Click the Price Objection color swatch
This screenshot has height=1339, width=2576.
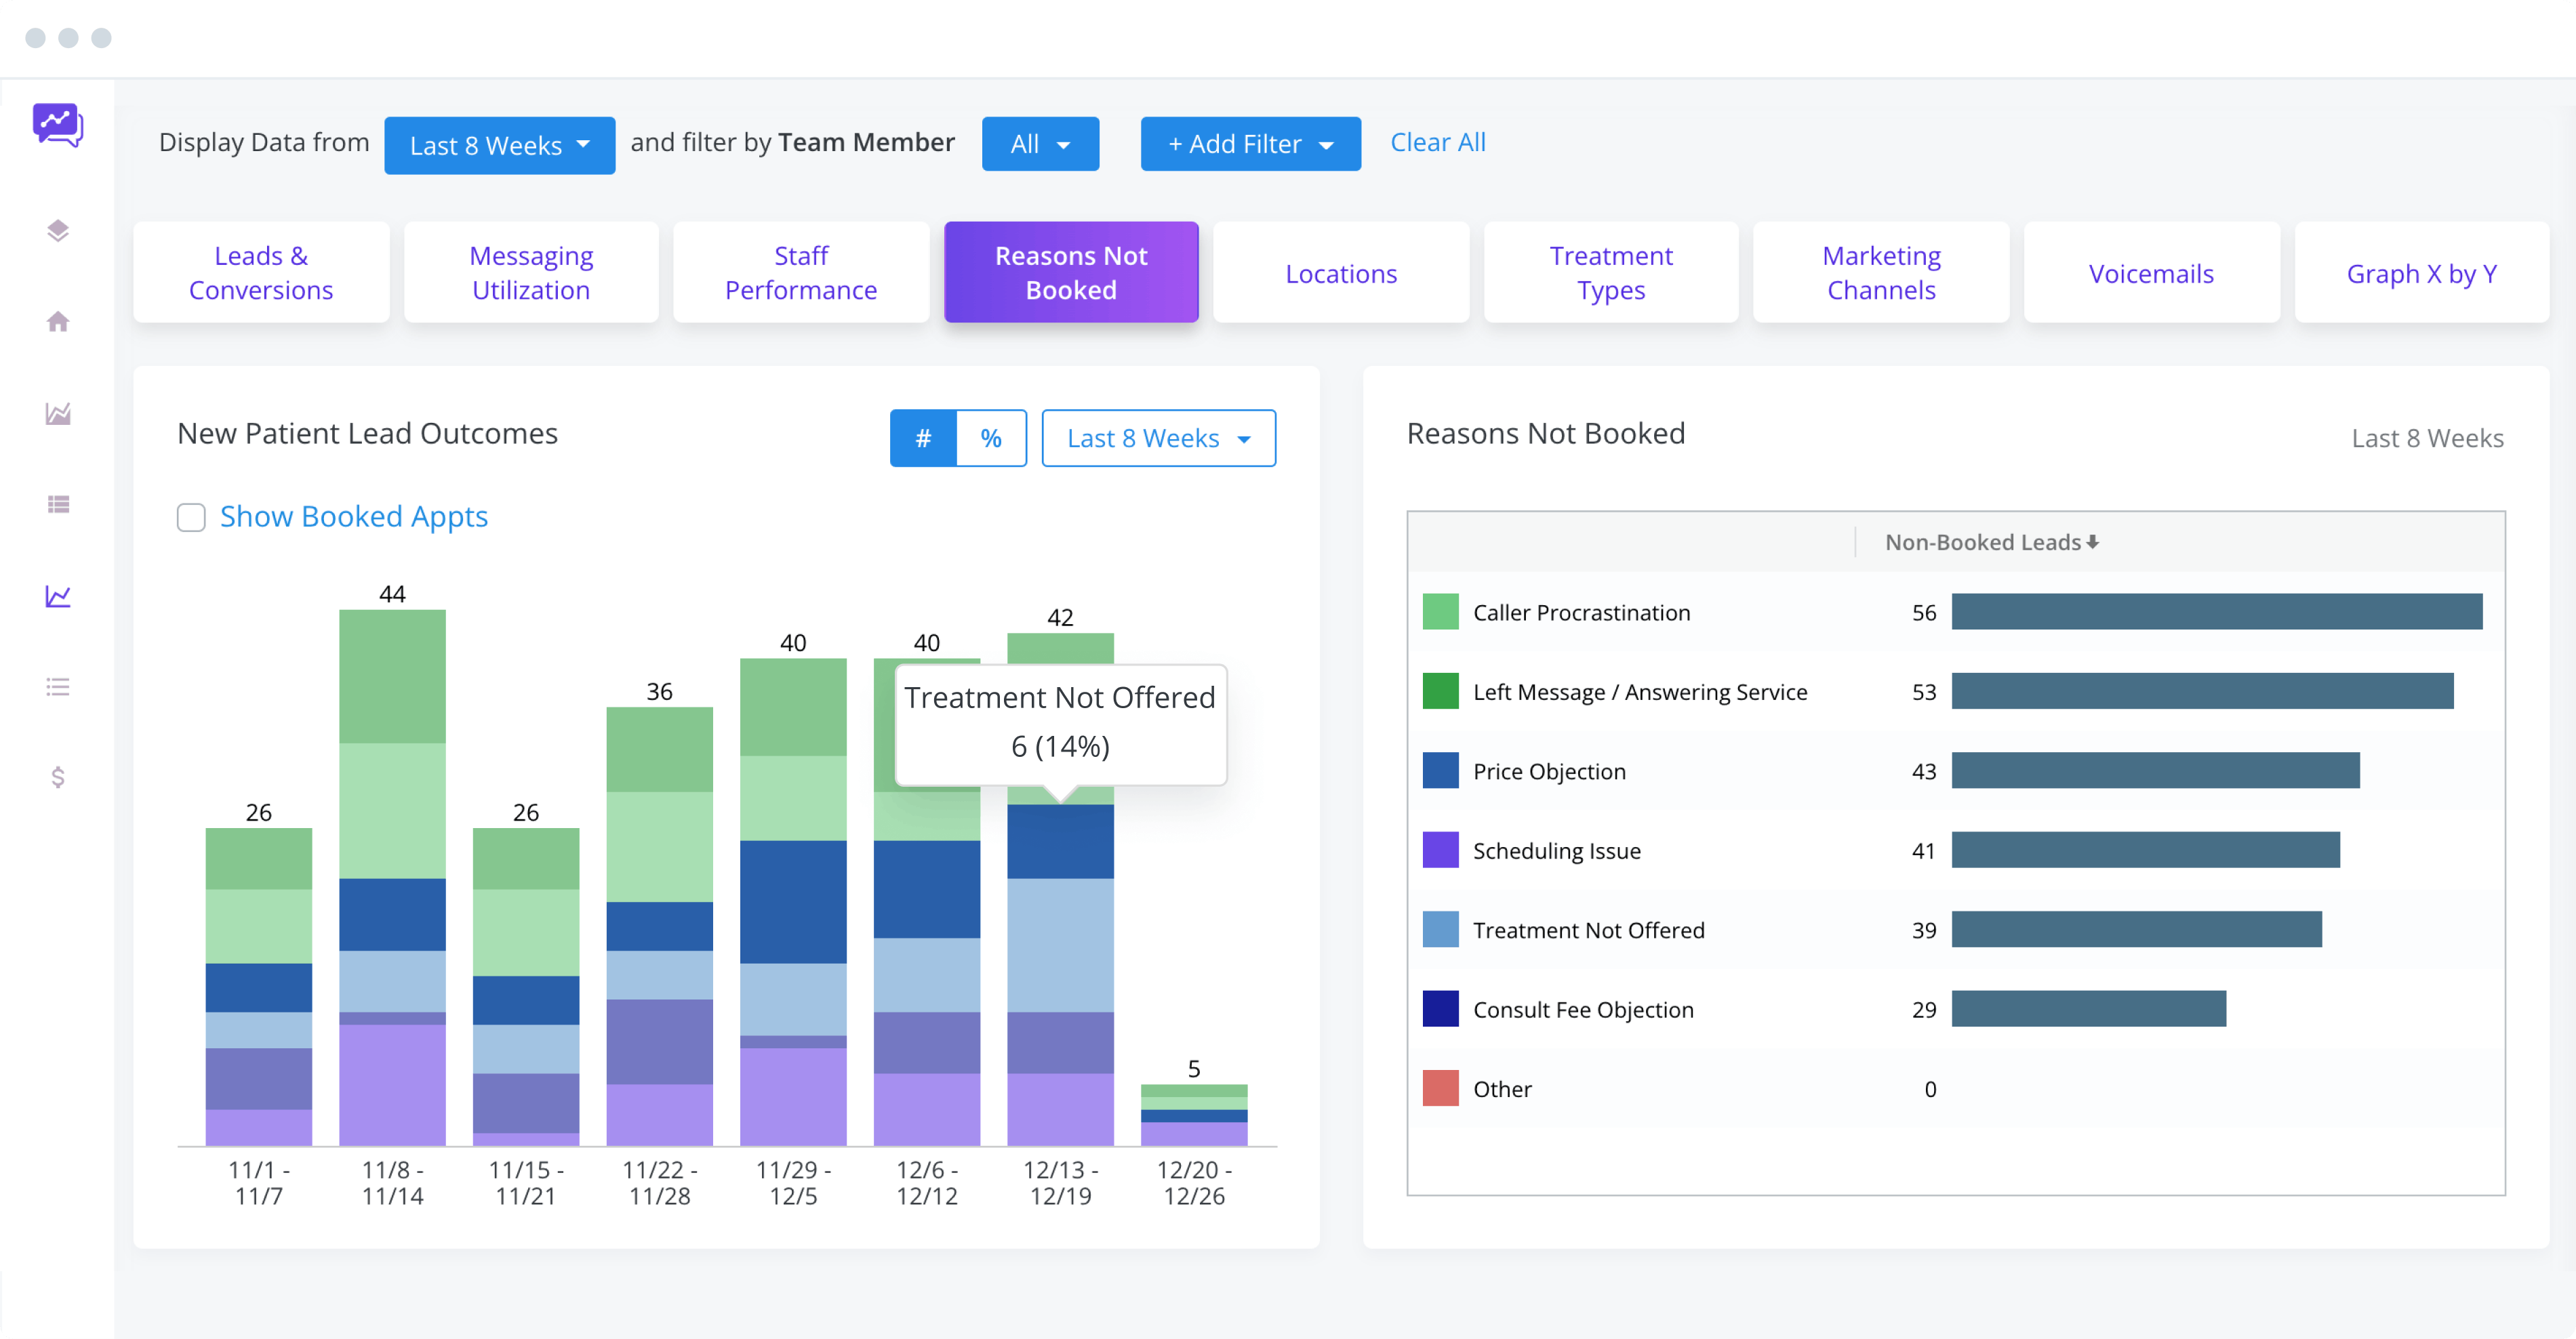coord(1440,770)
